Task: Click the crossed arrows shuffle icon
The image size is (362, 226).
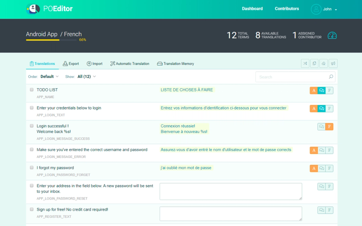Action: [x=305, y=63]
